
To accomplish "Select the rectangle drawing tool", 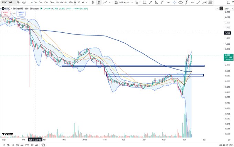I will click(x=145, y=2).
